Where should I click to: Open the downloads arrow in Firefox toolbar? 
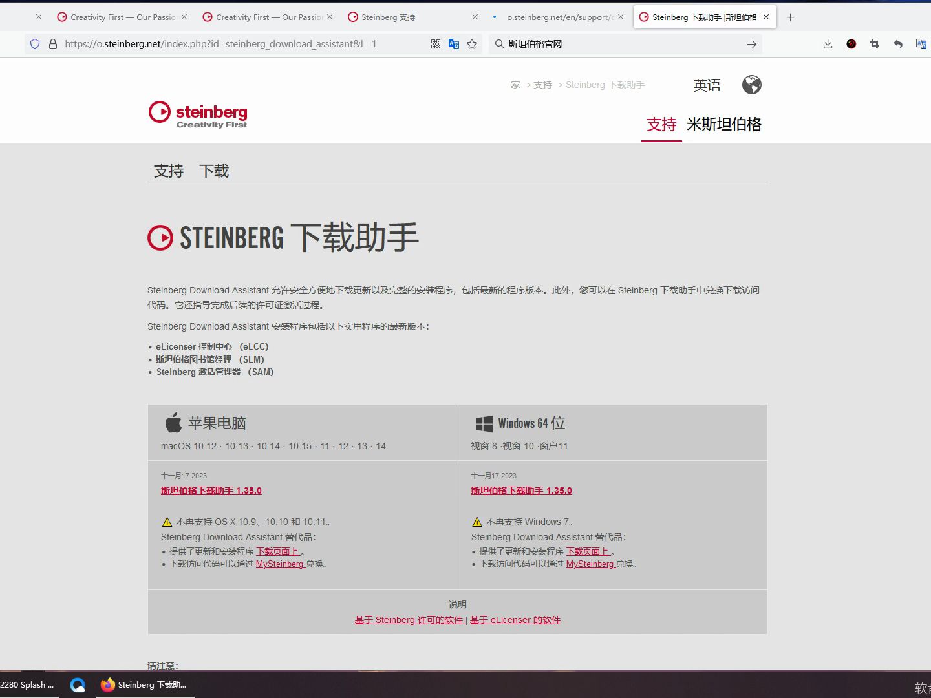tap(828, 44)
